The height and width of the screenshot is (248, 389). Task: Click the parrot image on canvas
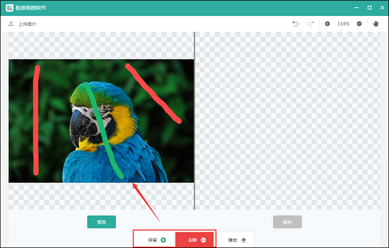point(101,121)
